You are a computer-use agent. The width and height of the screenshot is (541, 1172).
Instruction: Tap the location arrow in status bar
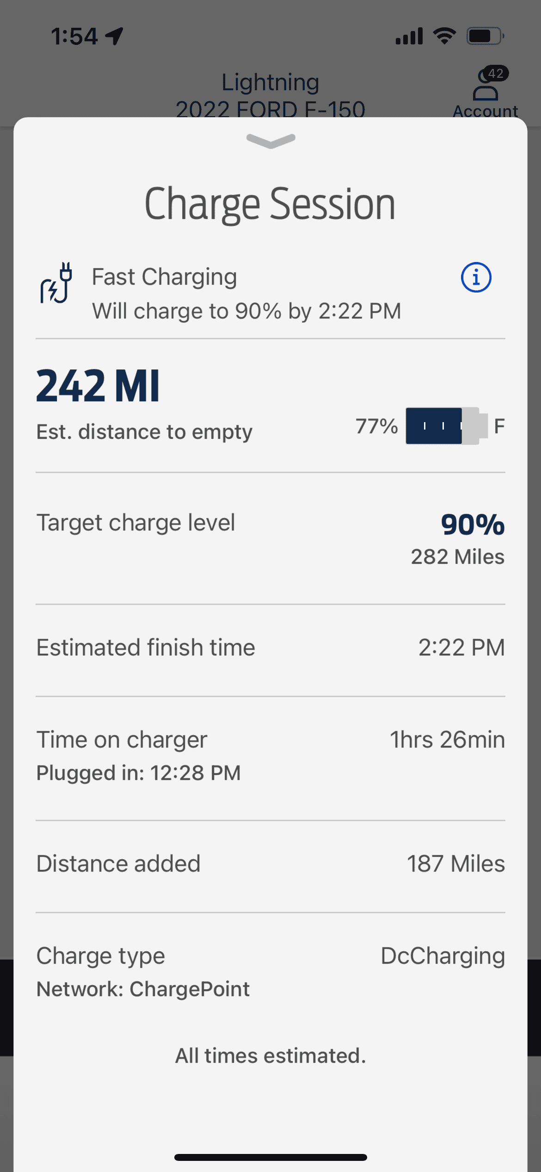click(x=114, y=36)
